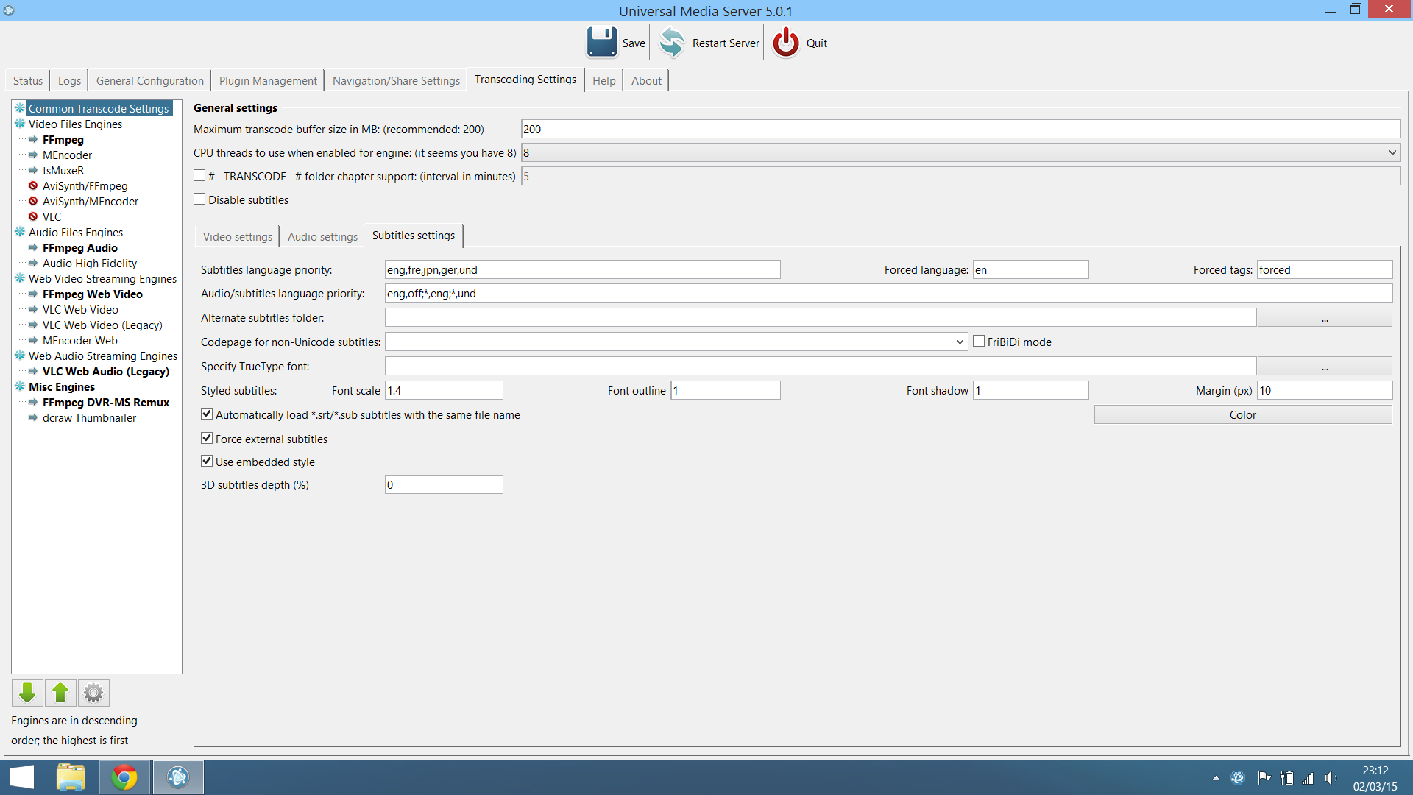Viewport: 1413px width, 795px height.
Task: Open the General Configuration tab
Action: (149, 80)
